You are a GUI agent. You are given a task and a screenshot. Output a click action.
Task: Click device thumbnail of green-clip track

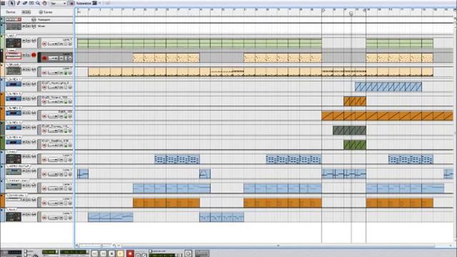click(x=14, y=43)
